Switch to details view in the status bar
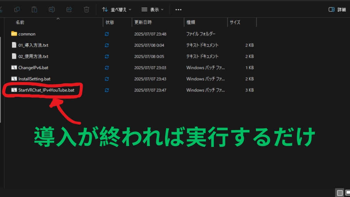Image resolution: width=350 pixels, height=197 pixels. (339, 193)
